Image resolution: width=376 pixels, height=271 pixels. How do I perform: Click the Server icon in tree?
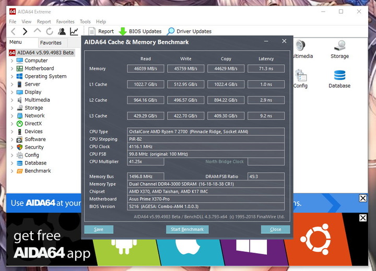[20, 84]
